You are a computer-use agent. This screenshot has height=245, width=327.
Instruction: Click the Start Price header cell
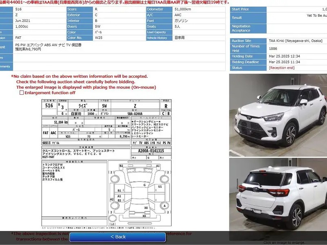point(248,9)
